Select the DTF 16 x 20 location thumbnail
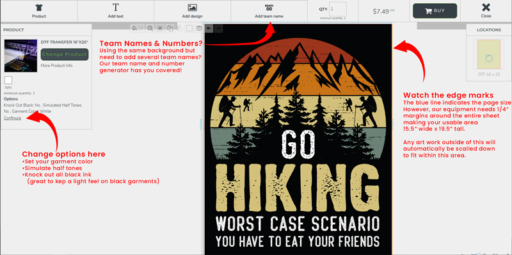 [489, 55]
